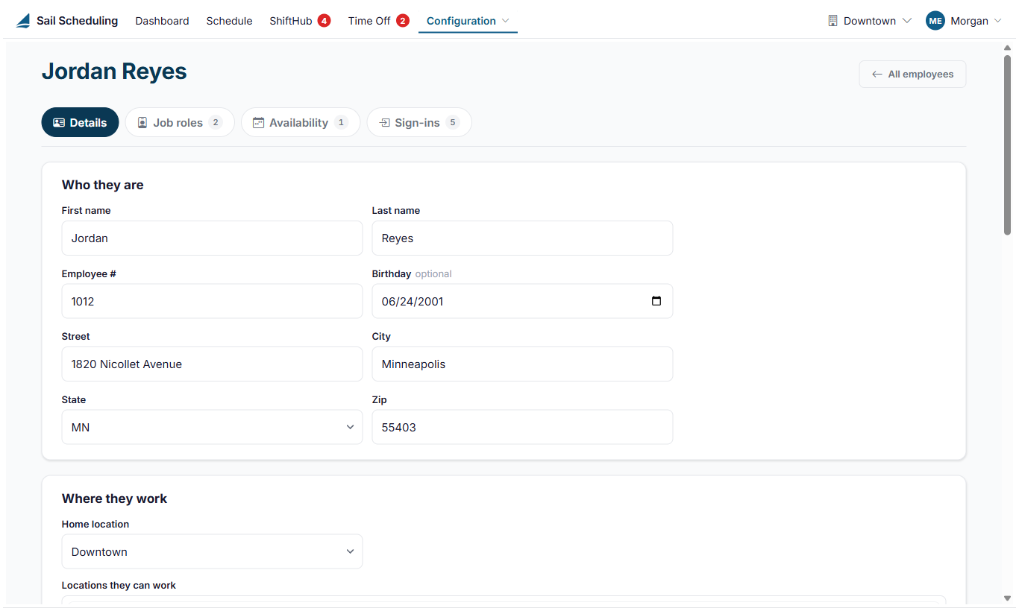Click the page vertical scrollbar thumb
Image resolution: width=1019 pixels, height=611 pixels.
(1007, 145)
